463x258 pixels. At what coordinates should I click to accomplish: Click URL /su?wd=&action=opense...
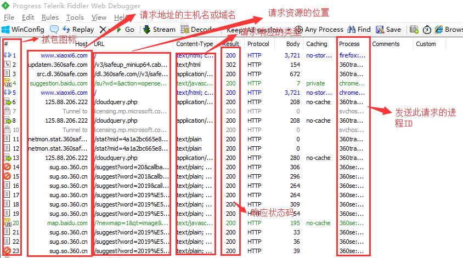click(131, 83)
